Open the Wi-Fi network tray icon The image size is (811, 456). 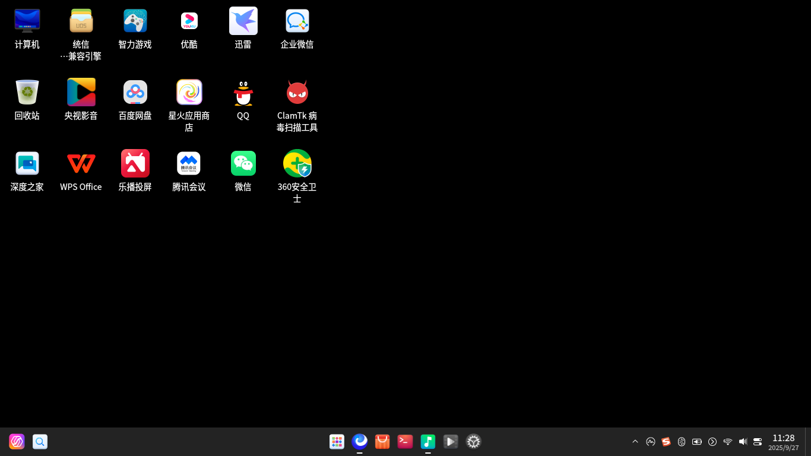coord(728,442)
